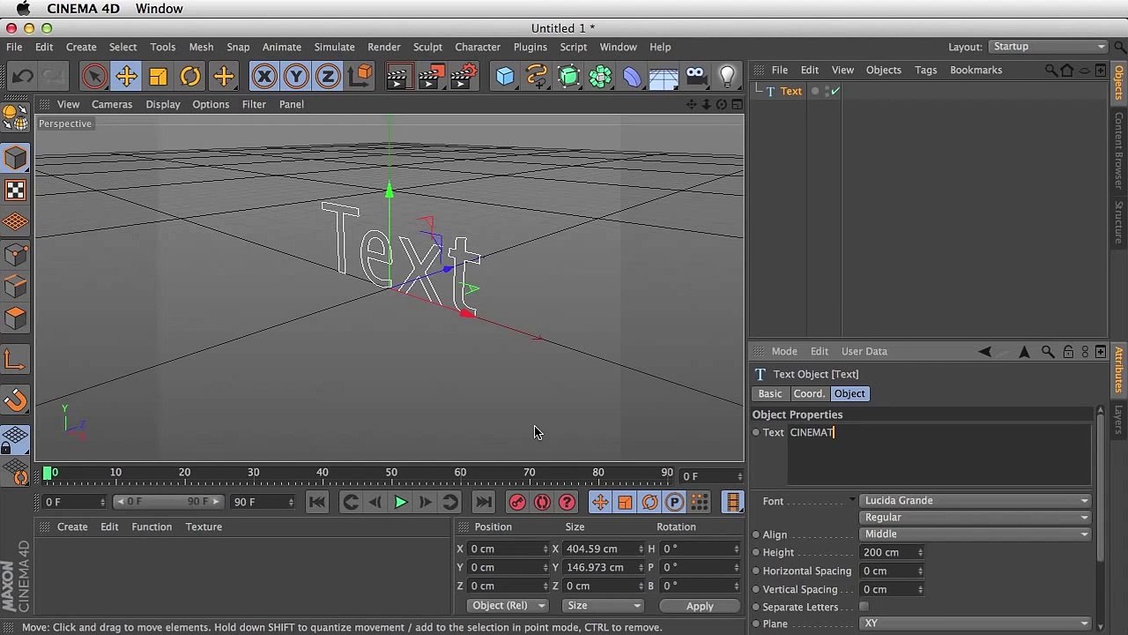Screen dimensions: 1128x635
Task: Open the Object (Rel) coordinate dropdown
Action: click(507, 605)
